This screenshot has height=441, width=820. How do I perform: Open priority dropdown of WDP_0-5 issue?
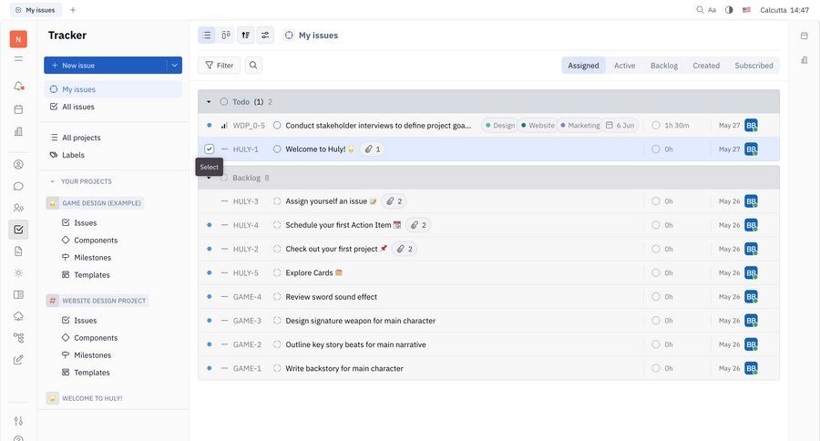224,126
